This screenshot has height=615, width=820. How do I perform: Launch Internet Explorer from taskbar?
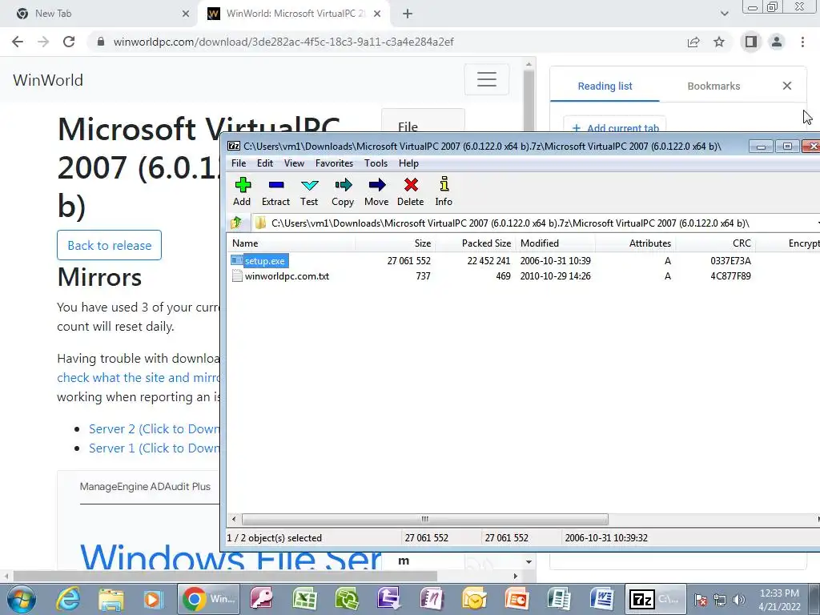tap(69, 599)
